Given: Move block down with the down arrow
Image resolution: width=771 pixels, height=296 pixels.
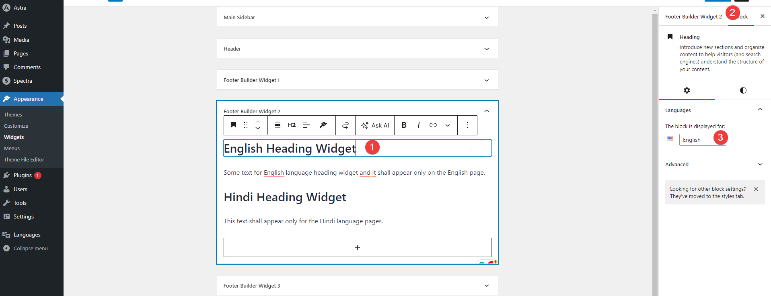Looking at the screenshot, I should click(258, 129).
